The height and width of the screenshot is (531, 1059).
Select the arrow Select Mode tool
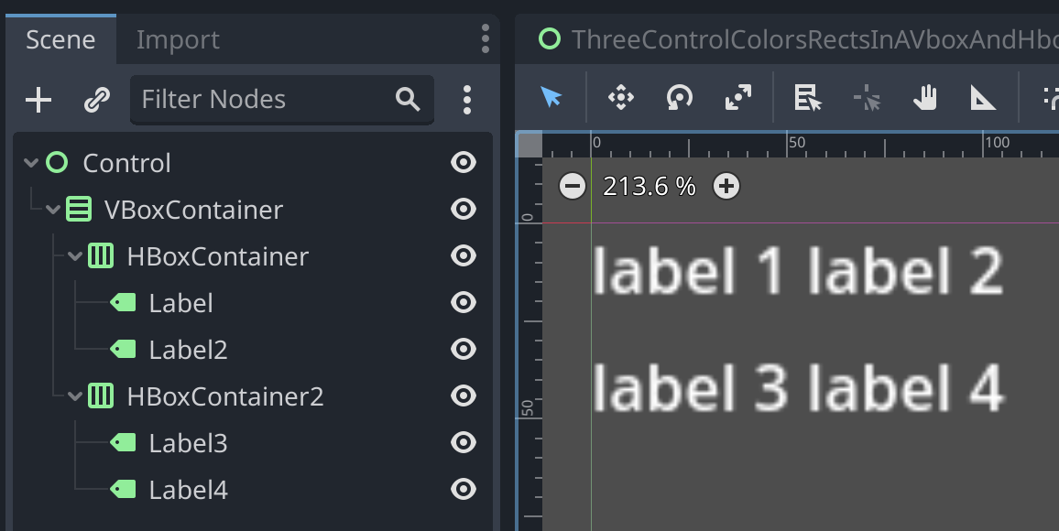pyautogui.click(x=551, y=97)
